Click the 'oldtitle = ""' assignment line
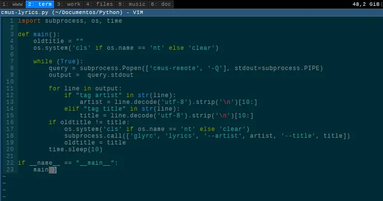The image size is (383, 201). coord(58,41)
